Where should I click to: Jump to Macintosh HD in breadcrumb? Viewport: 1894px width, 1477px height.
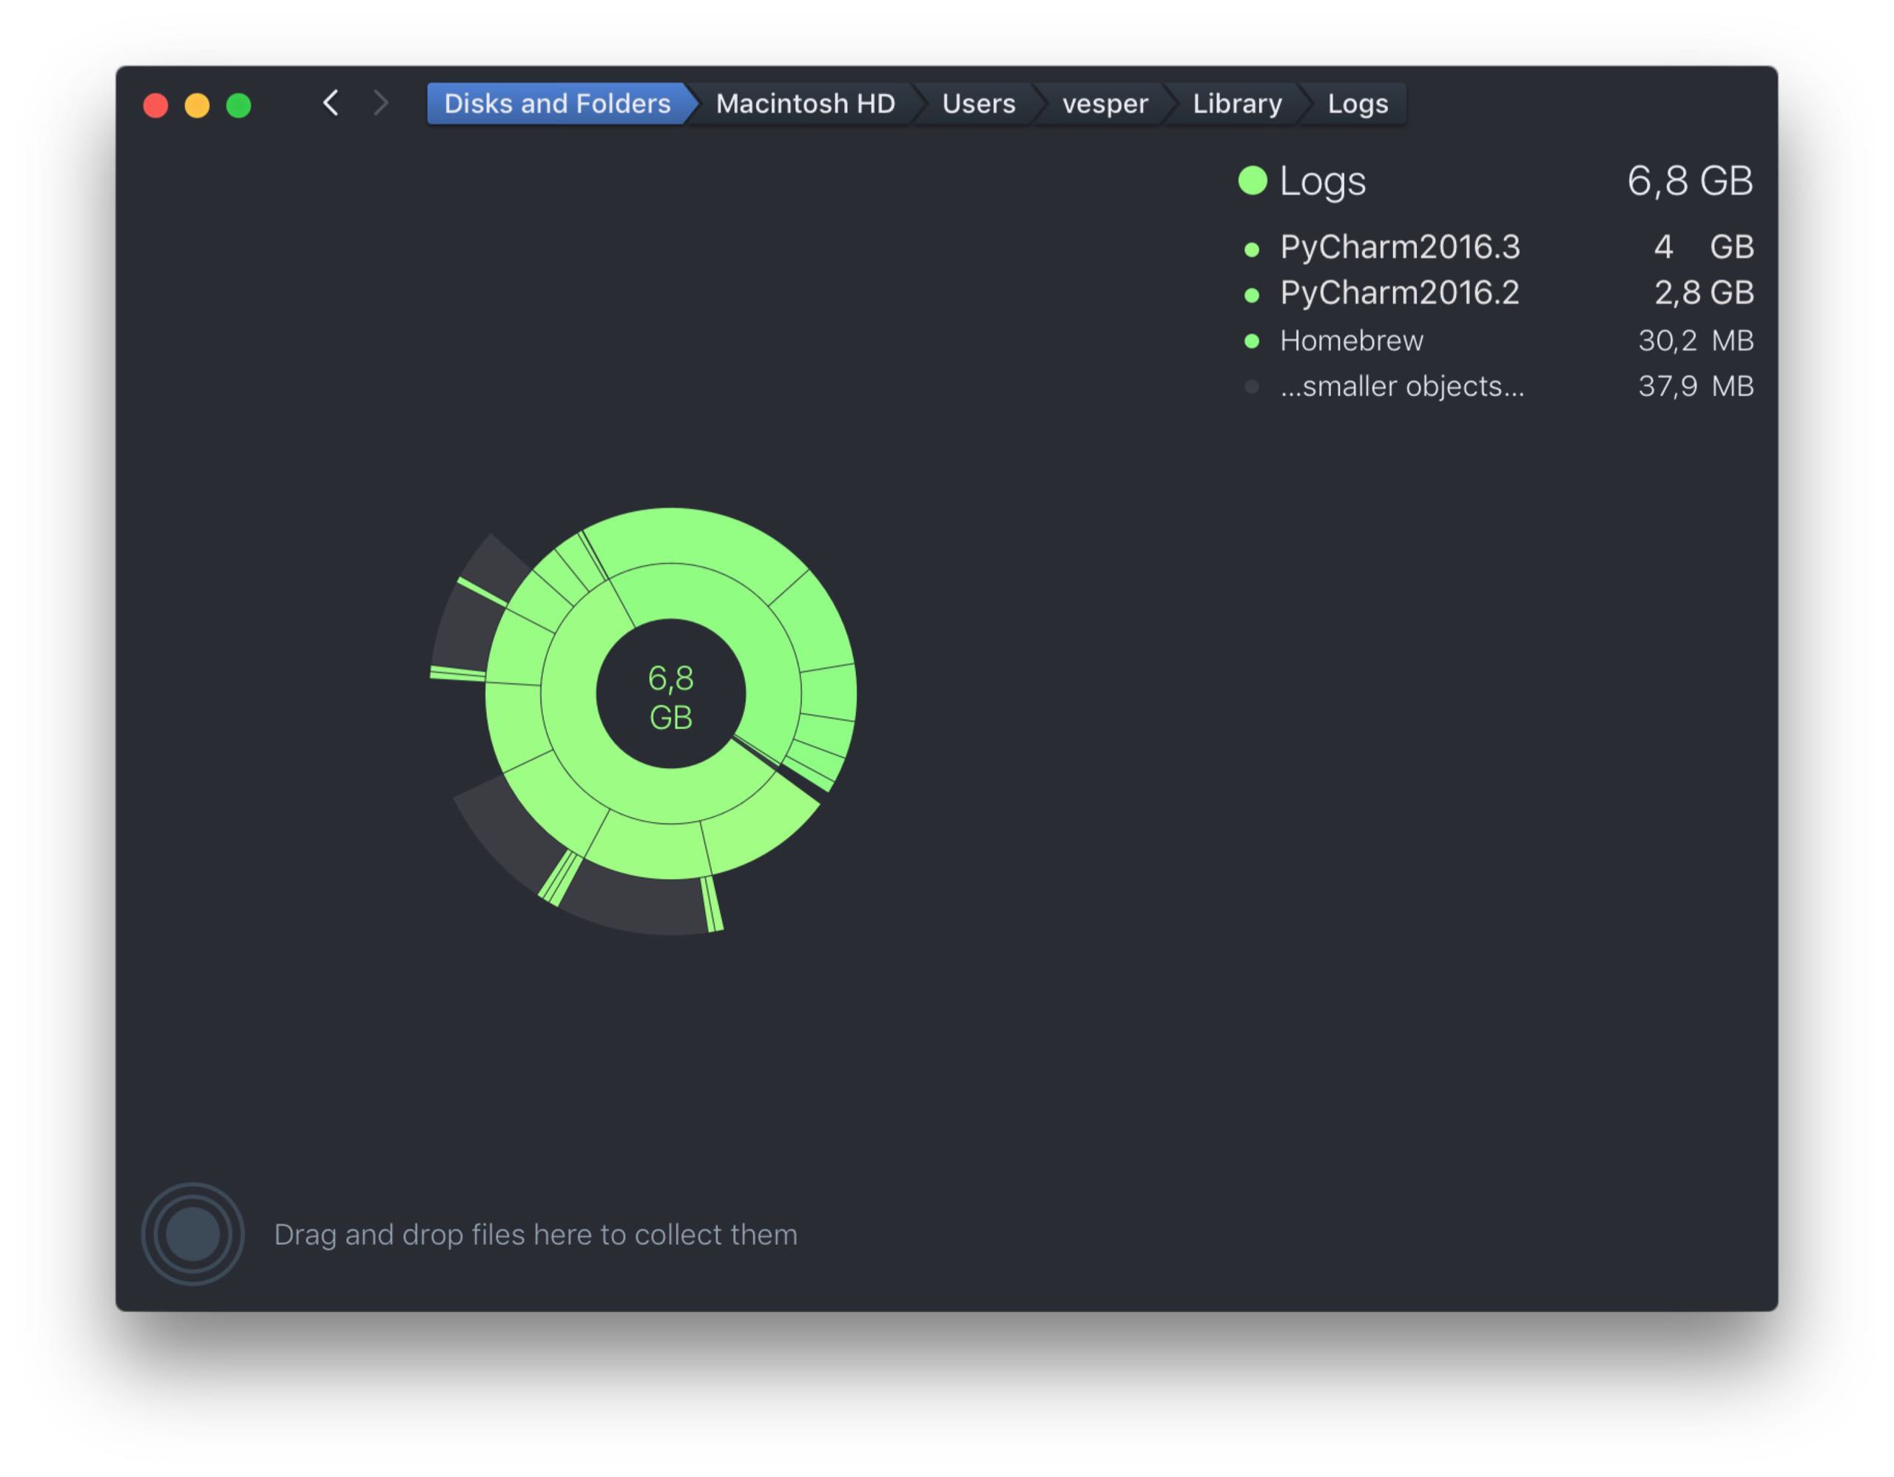[805, 104]
